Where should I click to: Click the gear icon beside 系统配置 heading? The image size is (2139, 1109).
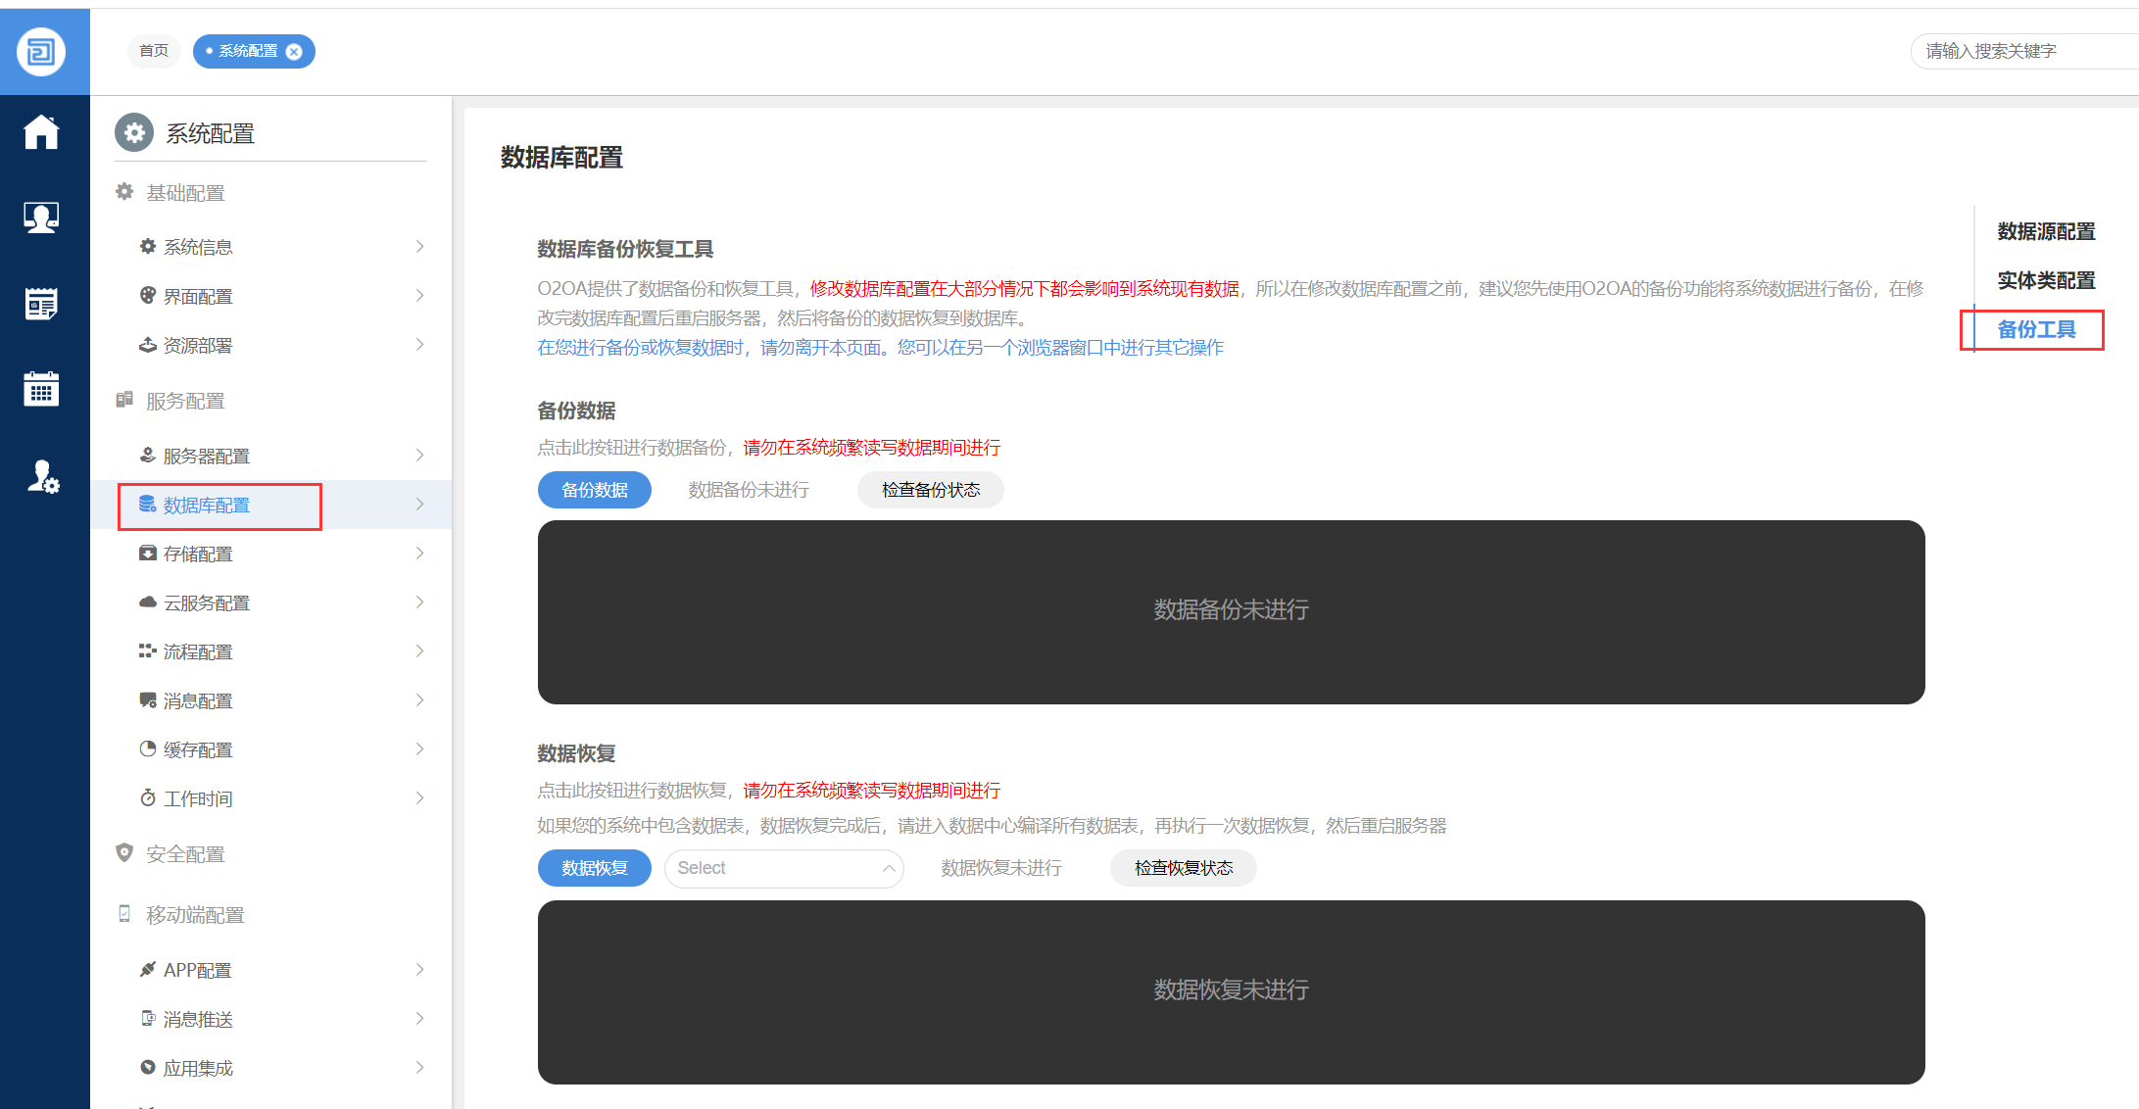tap(134, 133)
